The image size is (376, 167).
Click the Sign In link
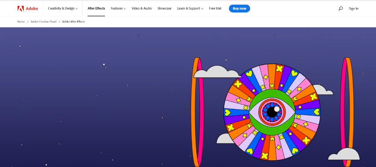354,8
